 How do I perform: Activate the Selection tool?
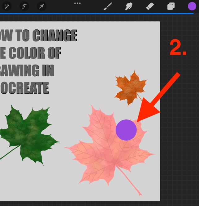(24, 6)
